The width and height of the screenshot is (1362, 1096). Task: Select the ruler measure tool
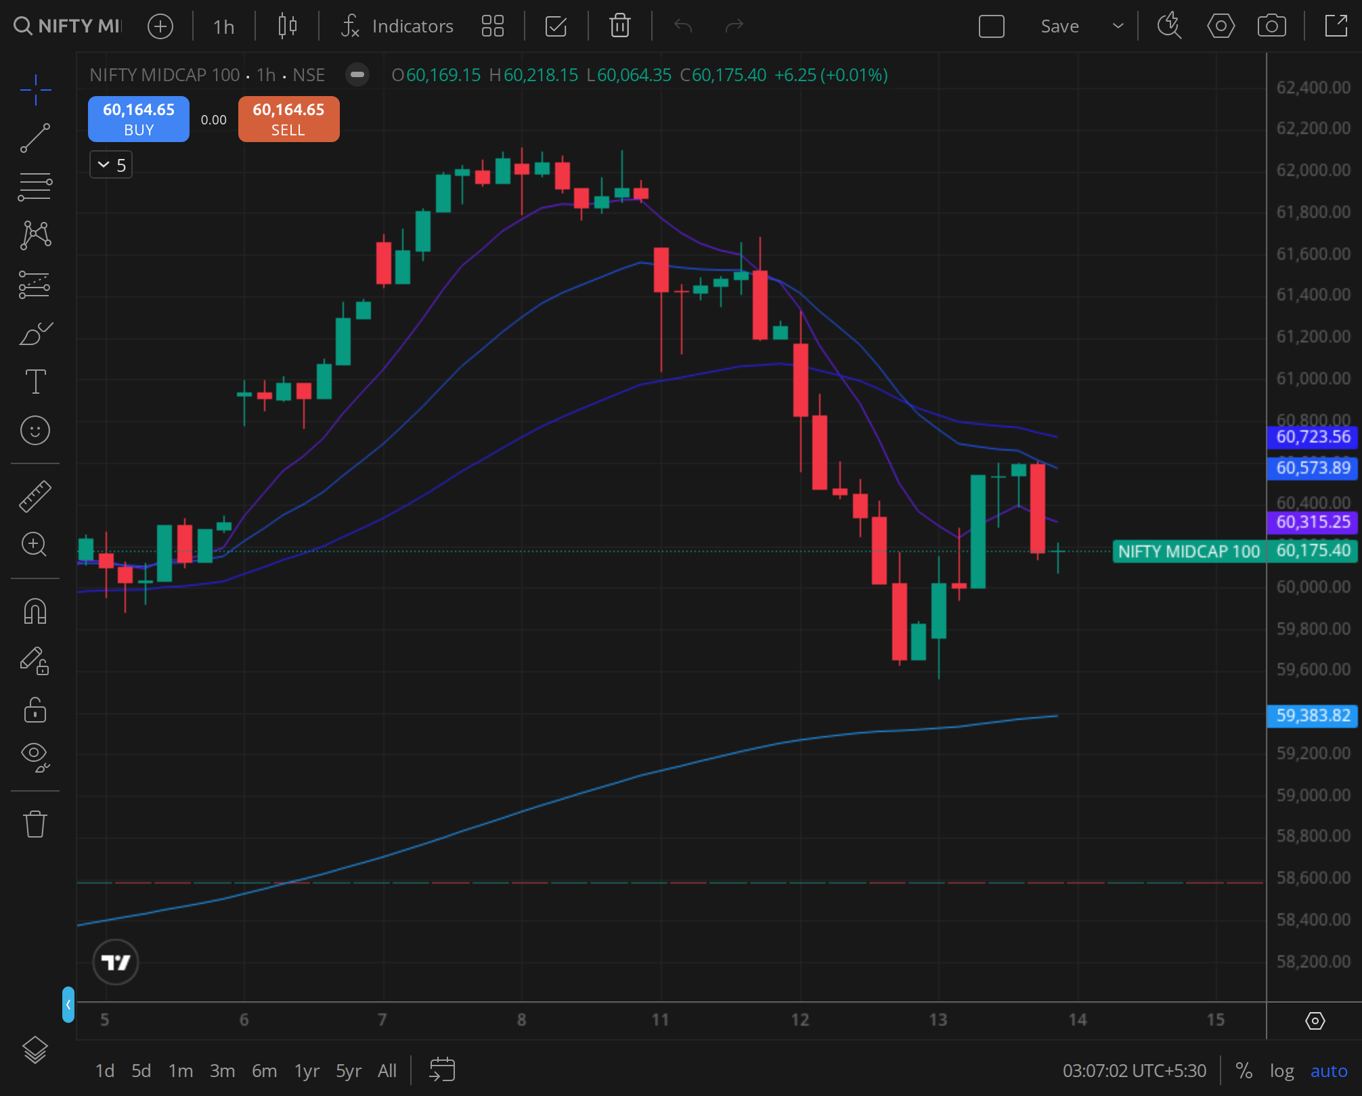pyautogui.click(x=35, y=496)
